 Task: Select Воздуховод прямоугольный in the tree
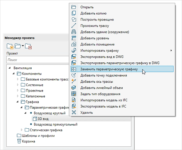(x=55, y=124)
